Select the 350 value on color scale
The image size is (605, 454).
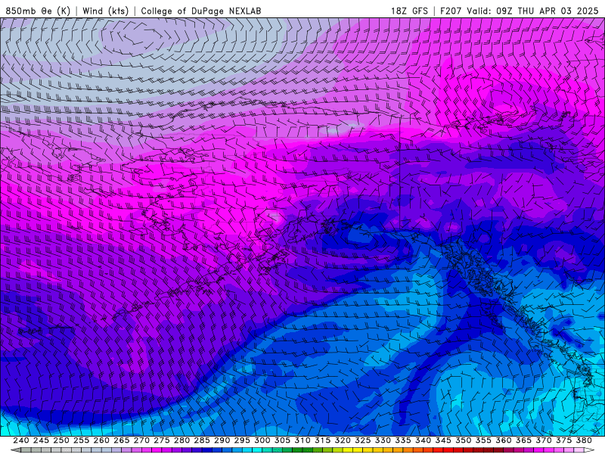463,440
